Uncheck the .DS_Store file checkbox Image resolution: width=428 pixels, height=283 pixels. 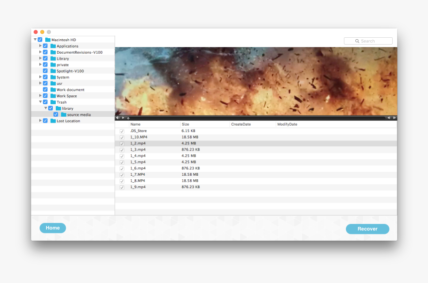tap(122, 131)
